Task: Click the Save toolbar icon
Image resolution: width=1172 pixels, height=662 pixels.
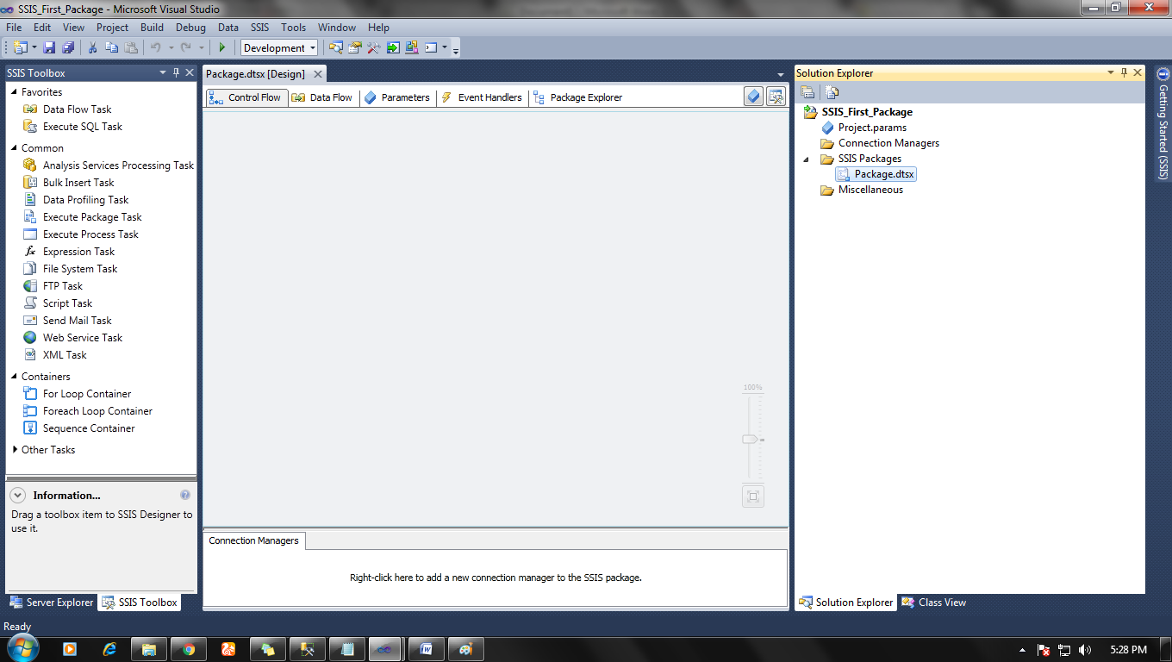Action: tap(49, 47)
